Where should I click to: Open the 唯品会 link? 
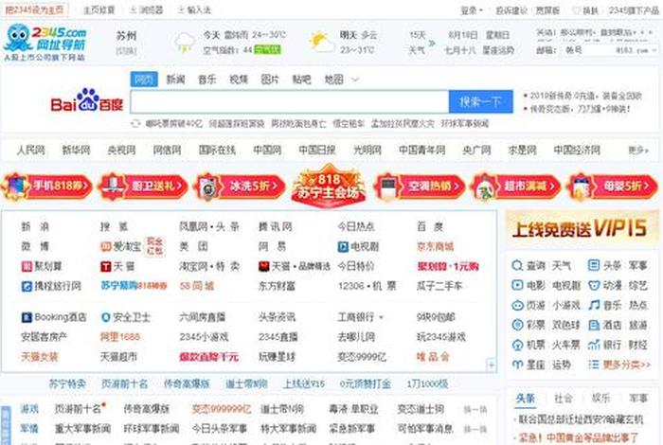pyautogui.click(x=433, y=357)
